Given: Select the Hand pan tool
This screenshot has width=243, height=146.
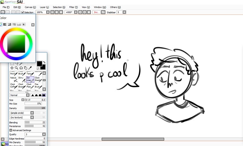Looking at the screenshot, I should click(26, 68).
